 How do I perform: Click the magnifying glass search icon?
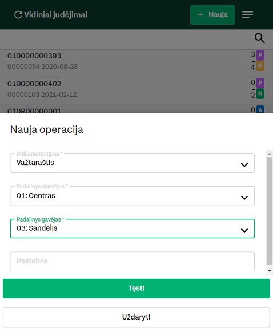coord(259,38)
